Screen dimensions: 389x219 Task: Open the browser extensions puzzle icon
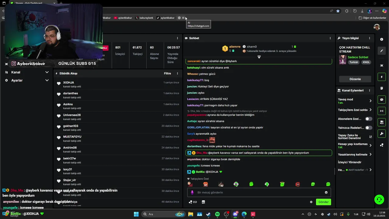click(x=347, y=11)
